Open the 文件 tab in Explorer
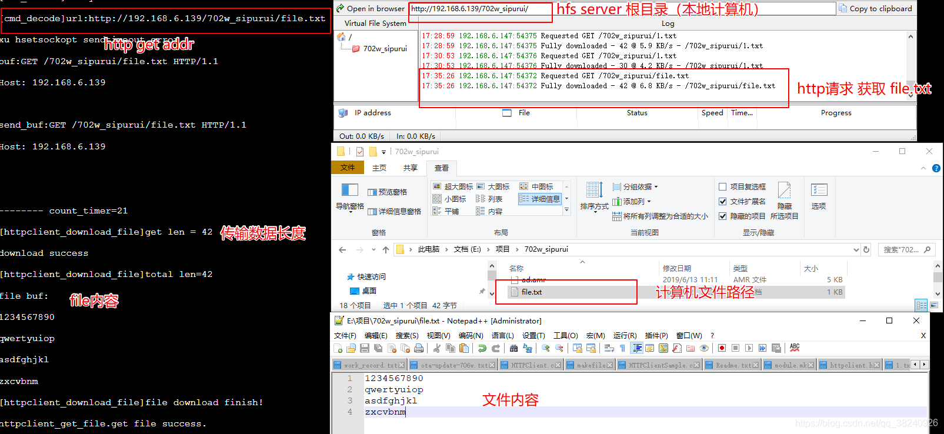 [x=348, y=168]
